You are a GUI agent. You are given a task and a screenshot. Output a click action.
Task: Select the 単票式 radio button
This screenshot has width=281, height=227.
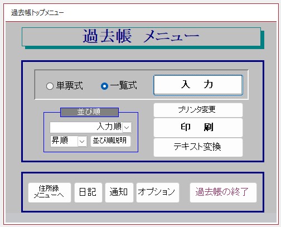click(x=50, y=86)
